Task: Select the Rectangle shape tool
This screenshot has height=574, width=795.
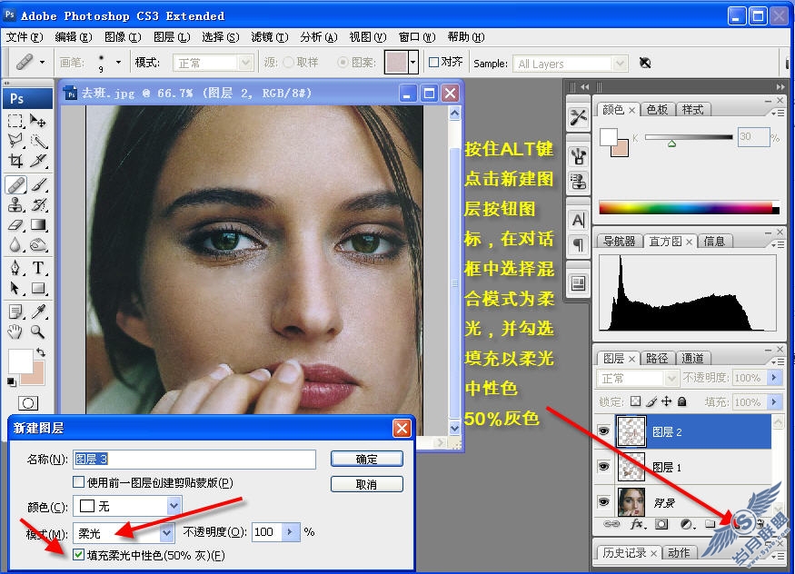Action: 38,288
